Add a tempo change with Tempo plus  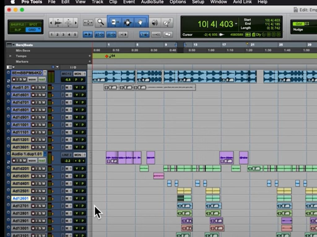point(89,56)
